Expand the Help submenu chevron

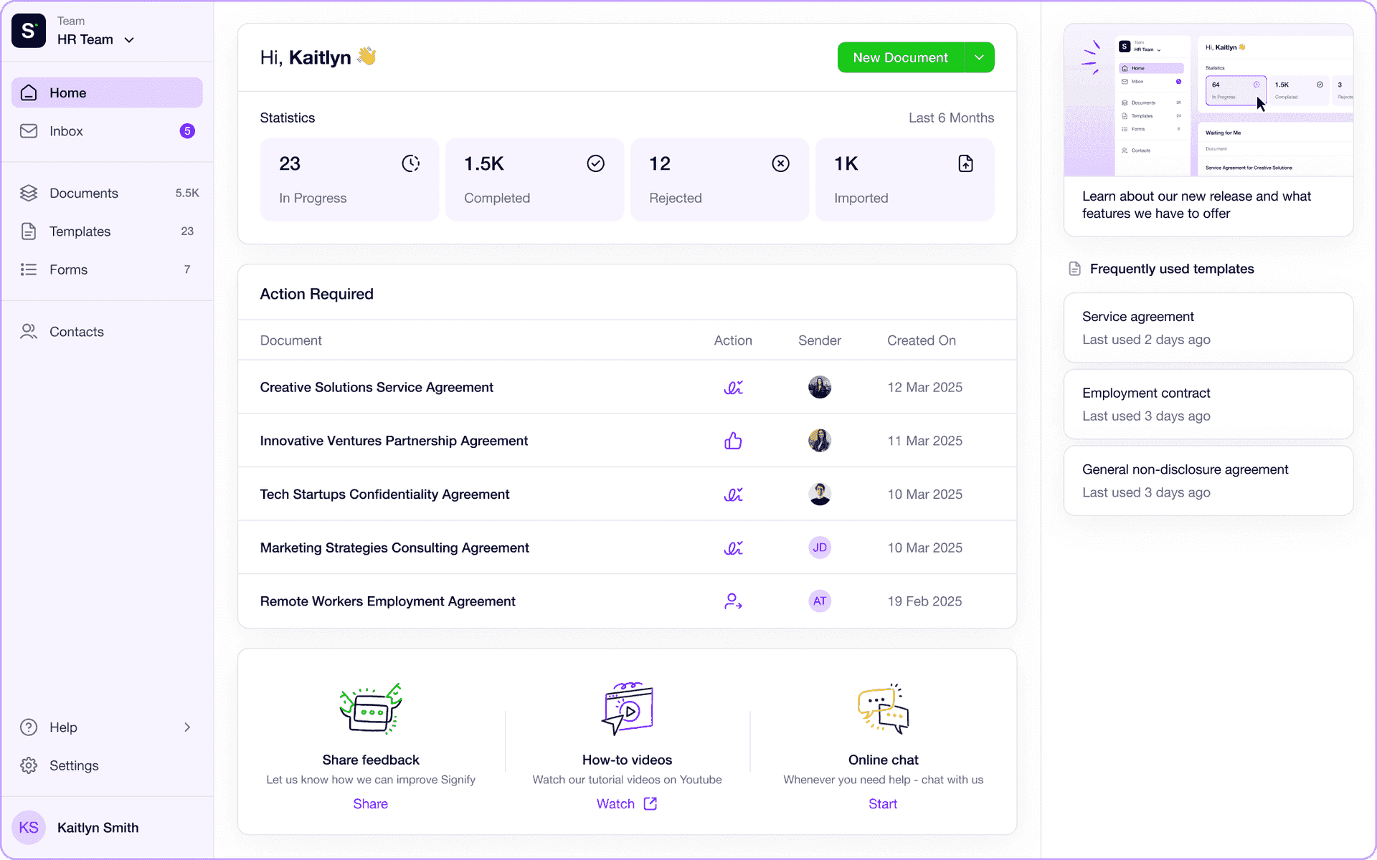point(187,727)
